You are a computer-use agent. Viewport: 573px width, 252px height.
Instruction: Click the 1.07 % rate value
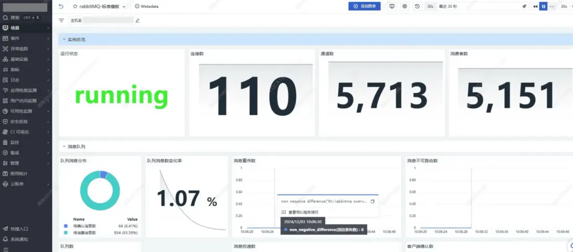pyautogui.click(x=187, y=198)
